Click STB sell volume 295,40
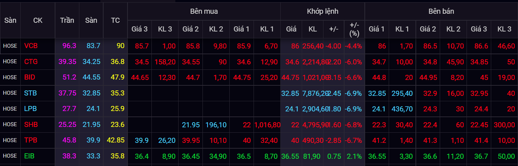The height and width of the screenshot is (166, 518). pyautogui.click(x=402, y=93)
